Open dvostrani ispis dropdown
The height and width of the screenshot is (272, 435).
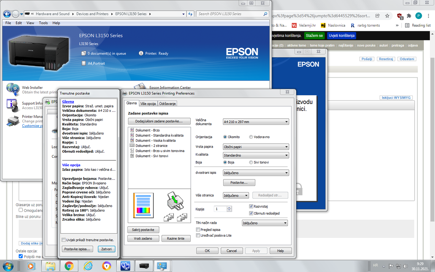(256, 173)
